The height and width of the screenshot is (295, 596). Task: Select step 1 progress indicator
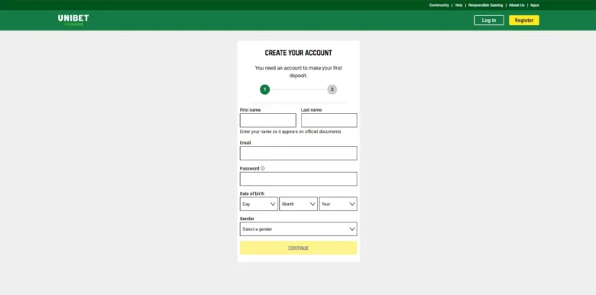coord(265,89)
